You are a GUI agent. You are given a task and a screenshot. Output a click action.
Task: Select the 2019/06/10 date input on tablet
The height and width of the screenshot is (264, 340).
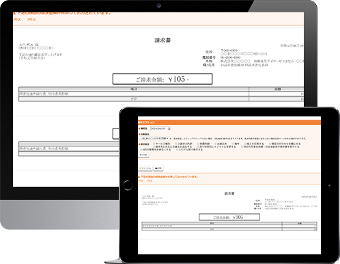[160, 129]
